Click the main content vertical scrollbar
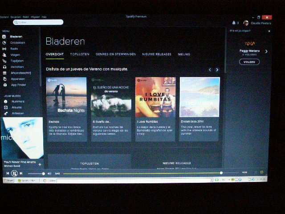 click(226, 50)
